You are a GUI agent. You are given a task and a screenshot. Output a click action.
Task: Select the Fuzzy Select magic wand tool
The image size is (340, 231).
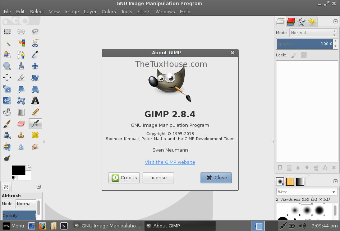(7, 43)
